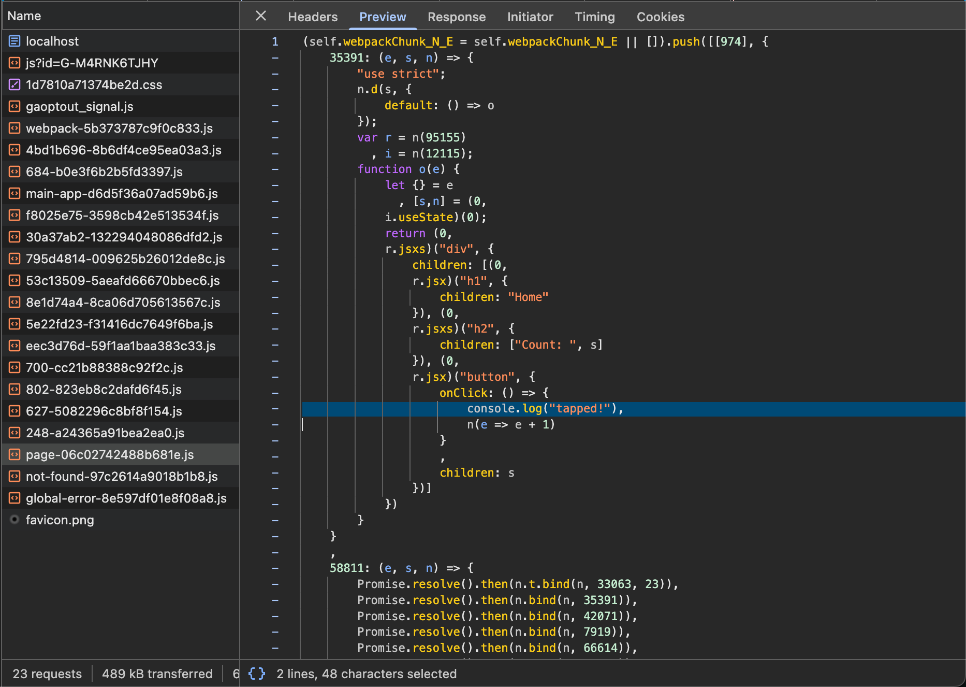Click the favicon.png image icon
Viewport: 966px width, 687px height.
14,520
